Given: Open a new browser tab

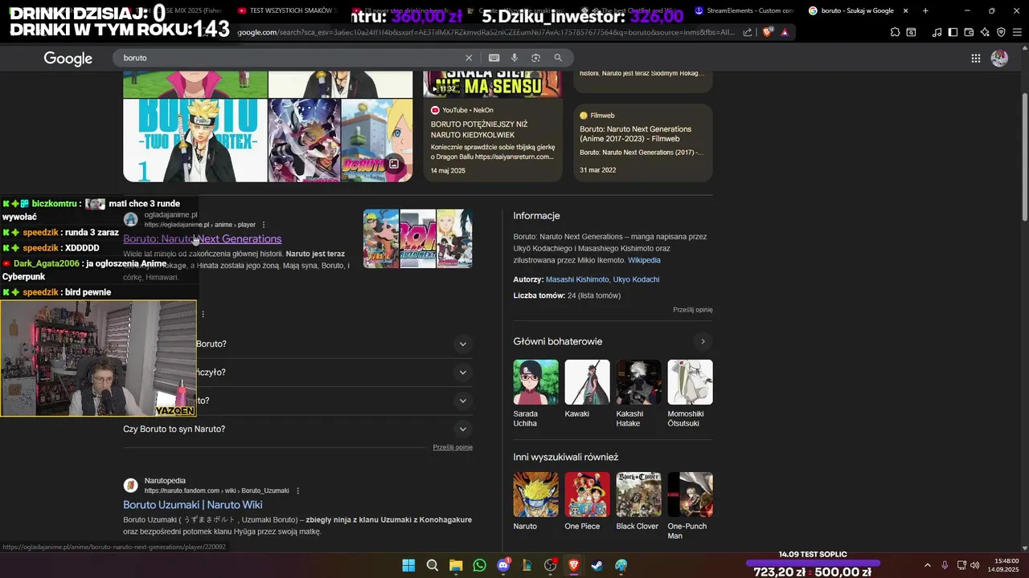Looking at the screenshot, I should click(925, 10).
